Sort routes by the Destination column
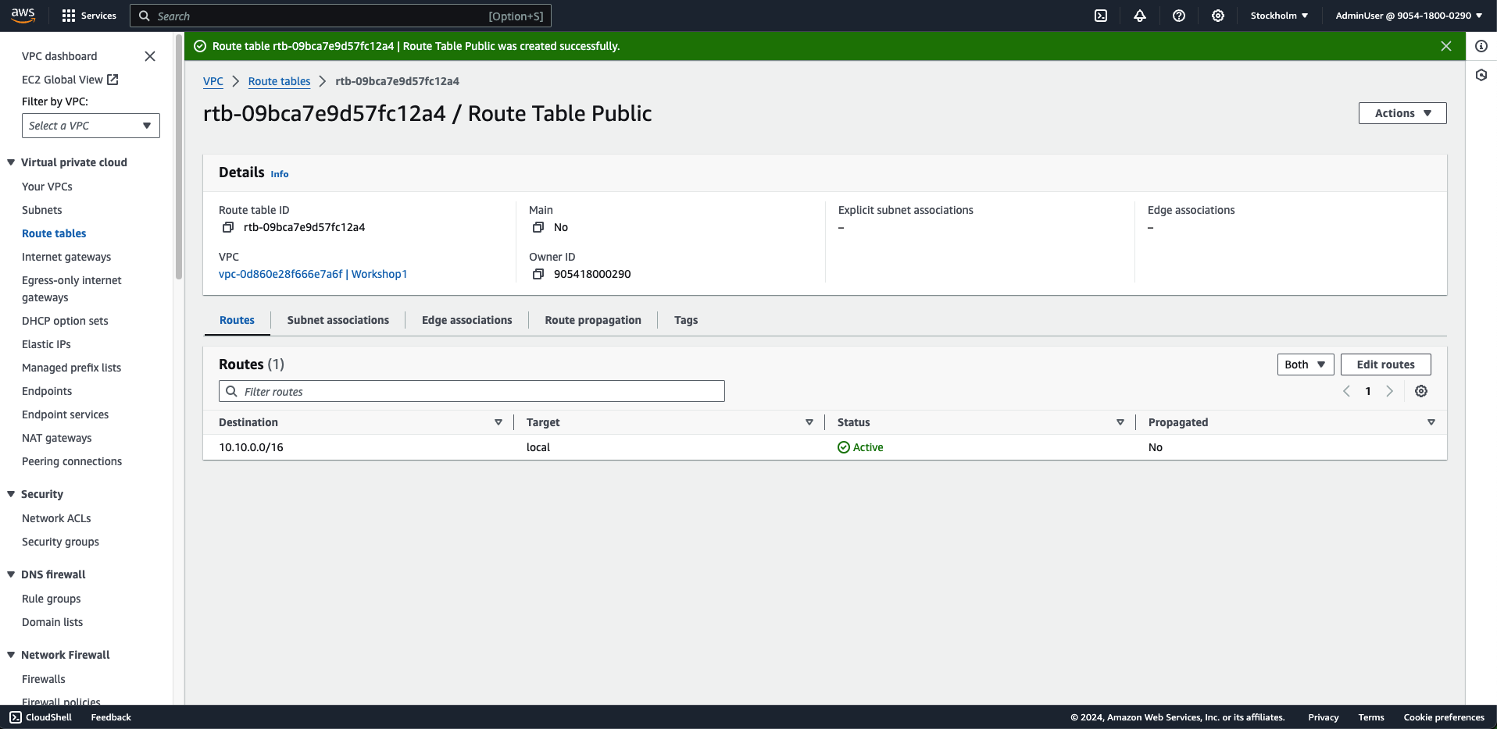The image size is (1497, 729). coord(248,422)
